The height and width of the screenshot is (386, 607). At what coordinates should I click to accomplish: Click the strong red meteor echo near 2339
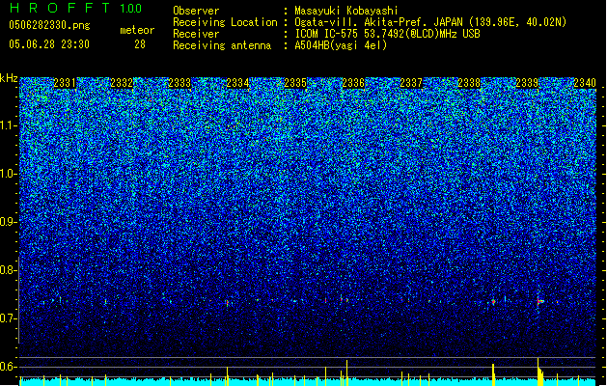(x=540, y=301)
